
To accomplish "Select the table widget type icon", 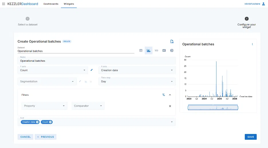I will pyautogui.click(x=141, y=51).
